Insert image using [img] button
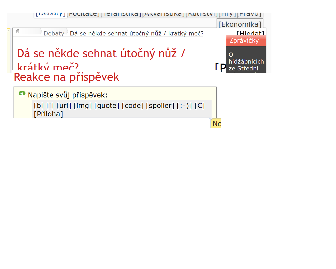The image size is (336, 269). [83, 106]
